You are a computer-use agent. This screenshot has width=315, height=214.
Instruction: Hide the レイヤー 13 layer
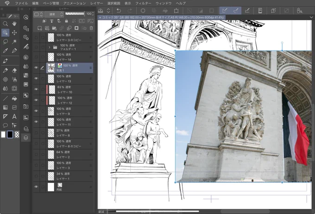(x=36, y=79)
